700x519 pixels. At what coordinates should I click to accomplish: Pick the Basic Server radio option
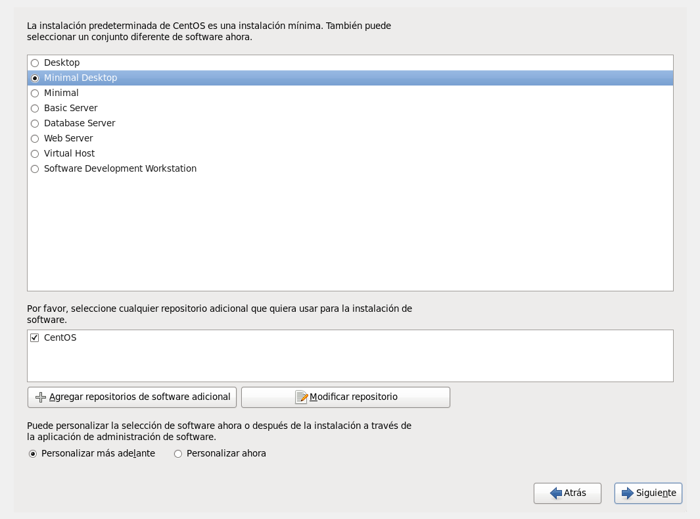35,109
